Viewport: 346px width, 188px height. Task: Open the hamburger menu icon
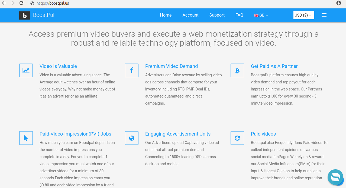tap(324, 15)
